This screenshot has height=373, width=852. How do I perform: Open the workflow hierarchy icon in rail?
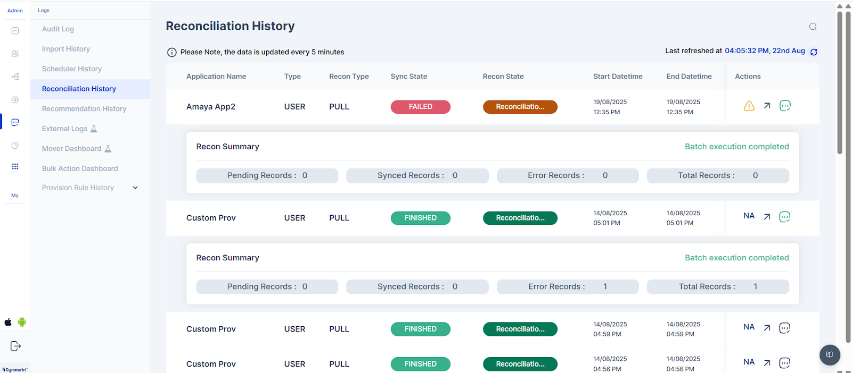pos(15,77)
